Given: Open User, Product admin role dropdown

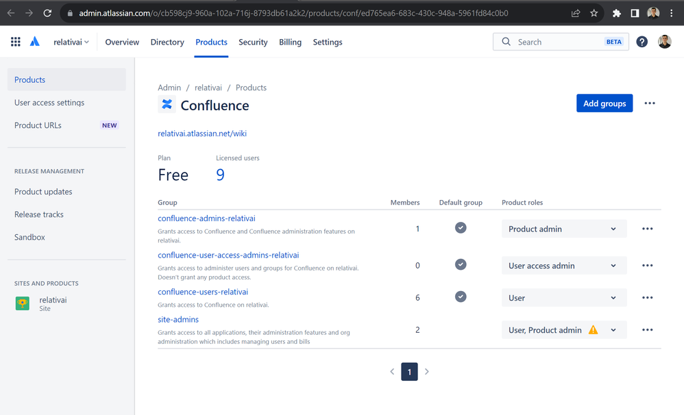Looking at the screenshot, I should (564, 330).
